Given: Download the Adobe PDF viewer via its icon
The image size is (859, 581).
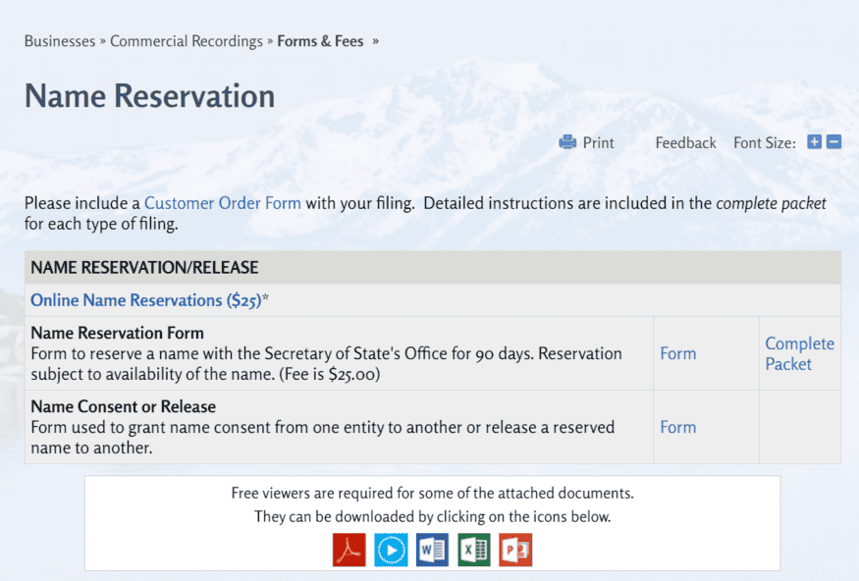Looking at the screenshot, I should pyautogui.click(x=349, y=550).
